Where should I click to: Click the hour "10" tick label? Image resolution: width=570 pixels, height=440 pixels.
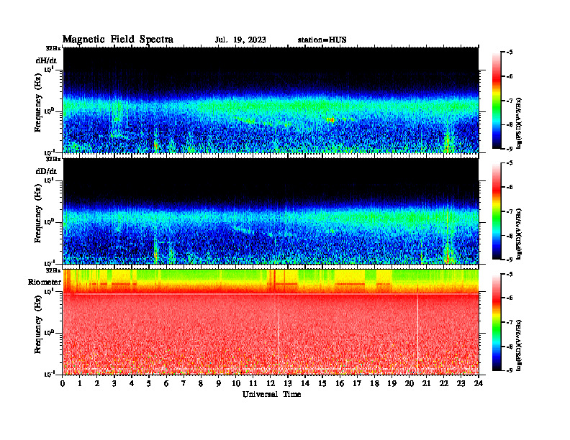point(236,383)
